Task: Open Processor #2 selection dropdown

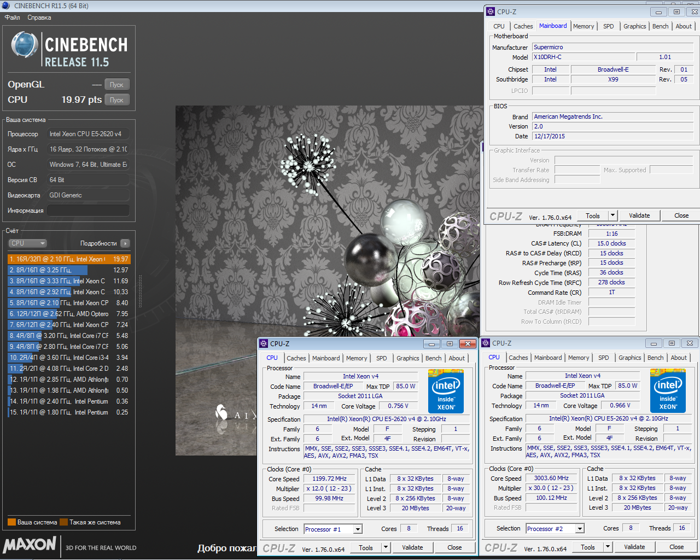Action: tap(580, 528)
